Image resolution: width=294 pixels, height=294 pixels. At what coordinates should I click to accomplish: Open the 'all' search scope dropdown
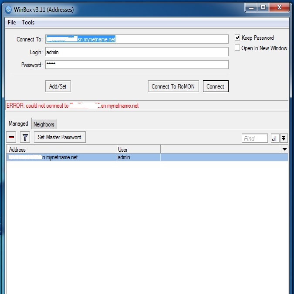point(275,139)
